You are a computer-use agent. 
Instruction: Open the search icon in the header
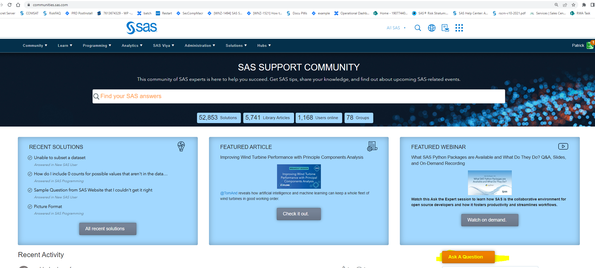tap(418, 28)
